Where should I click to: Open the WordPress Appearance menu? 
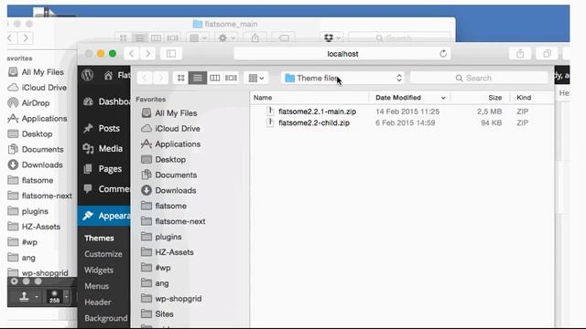coord(104,216)
